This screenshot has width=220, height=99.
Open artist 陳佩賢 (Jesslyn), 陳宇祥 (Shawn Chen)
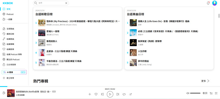62,25
